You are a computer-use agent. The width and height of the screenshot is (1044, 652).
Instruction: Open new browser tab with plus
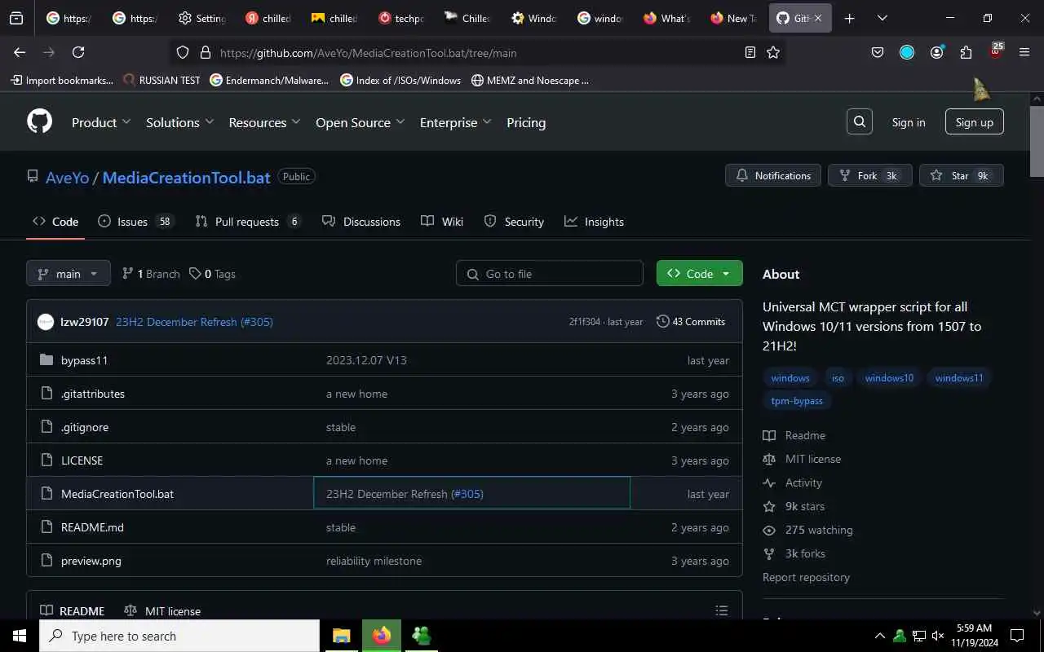(x=849, y=18)
